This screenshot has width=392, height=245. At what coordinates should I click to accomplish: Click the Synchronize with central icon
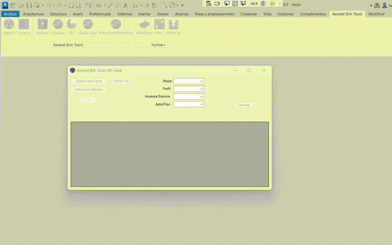pos(37,5)
